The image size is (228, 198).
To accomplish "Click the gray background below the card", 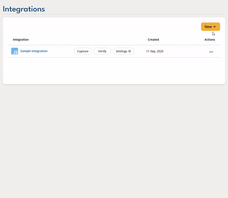I will point(114,137).
